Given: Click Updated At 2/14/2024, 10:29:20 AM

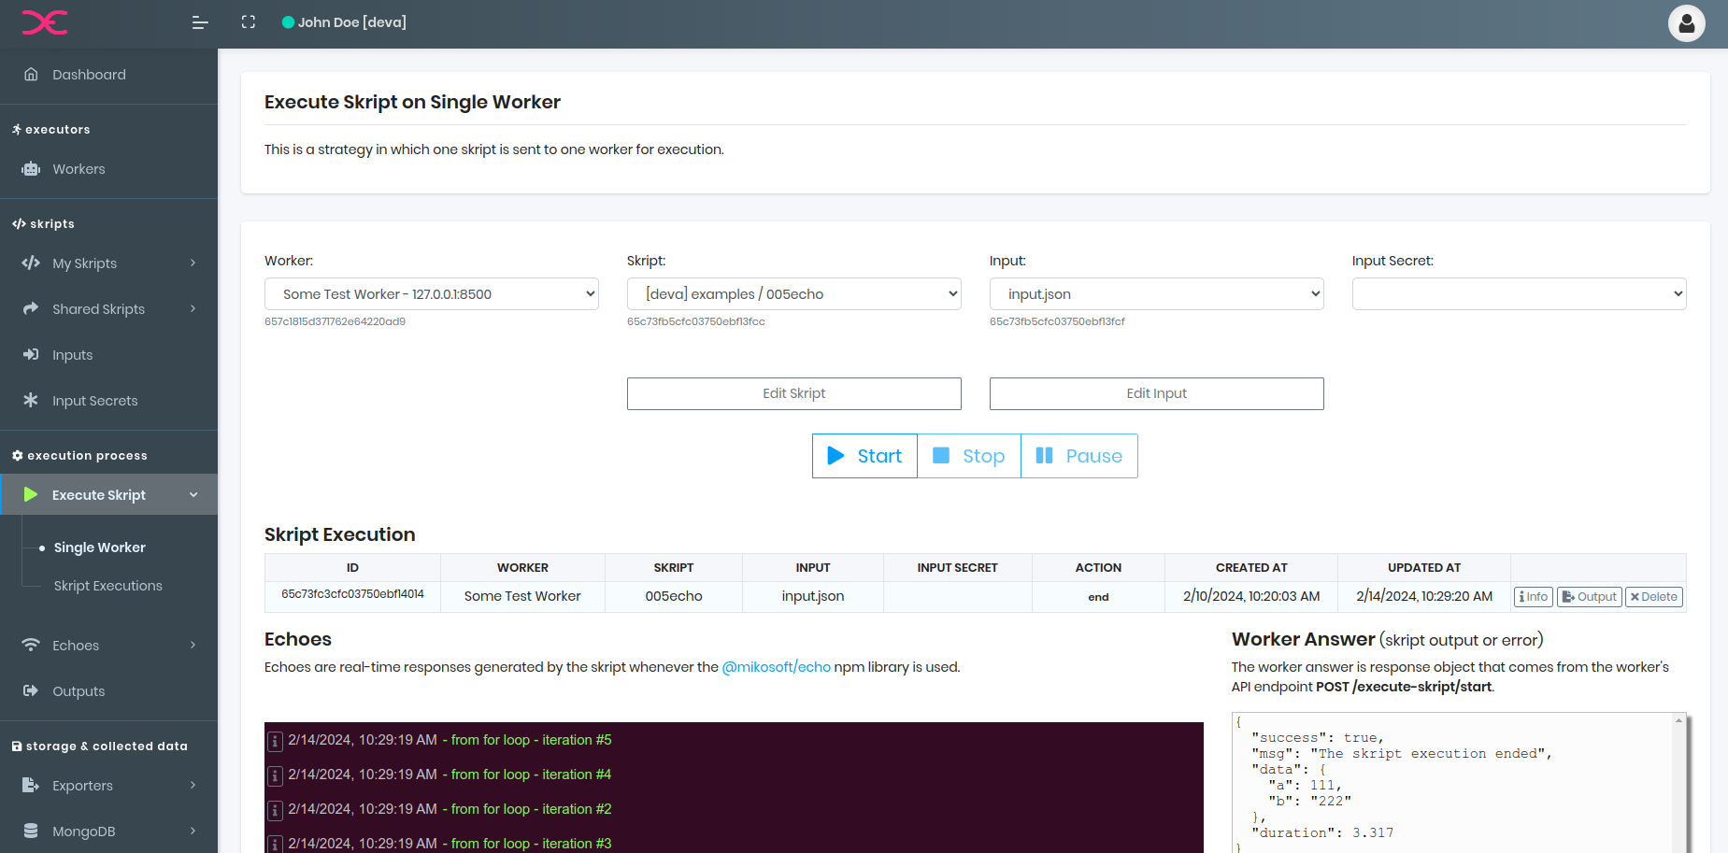Looking at the screenshot, I should (x=1424, y=596).
